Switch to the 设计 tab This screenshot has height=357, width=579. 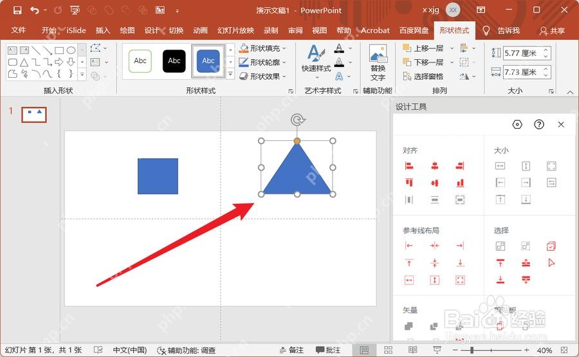coord(151,30)
